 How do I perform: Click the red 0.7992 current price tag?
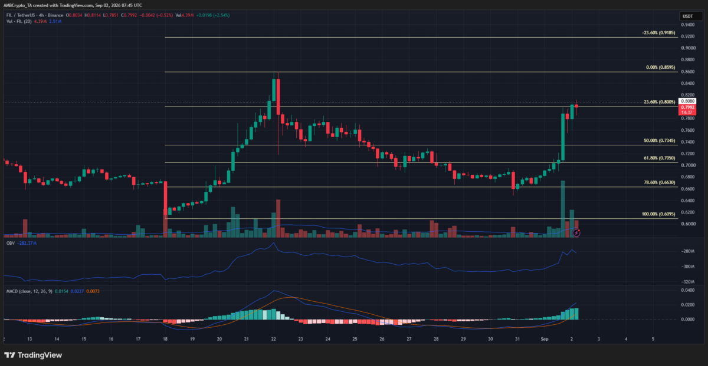(688, 107)
